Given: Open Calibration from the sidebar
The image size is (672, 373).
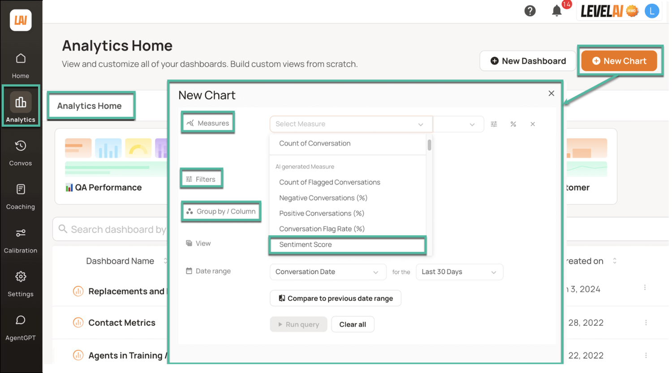Looking at the screenshot, I should tap(21, 240).
